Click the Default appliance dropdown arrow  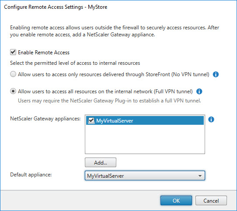(x=200, y=176)
